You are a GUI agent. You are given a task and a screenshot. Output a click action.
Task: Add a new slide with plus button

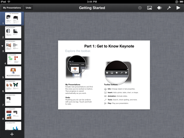click(12, 134)
